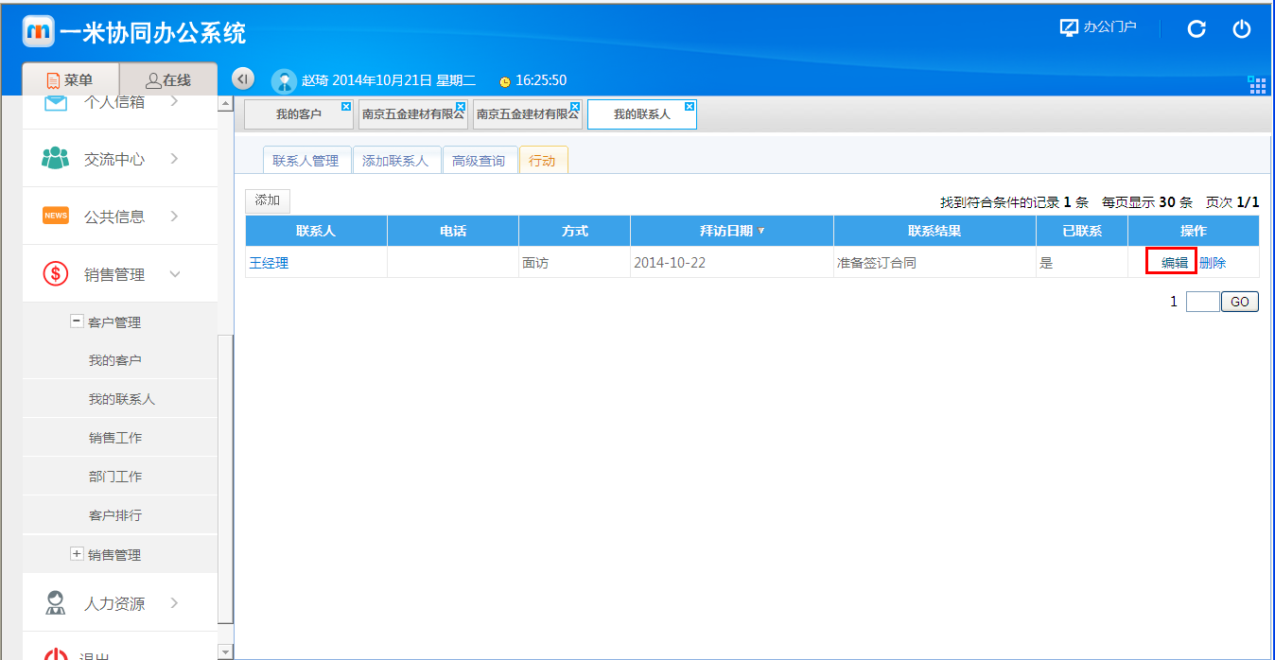Screen dimensions: 1275x660
Task: Click the sidebar scrollbar down arrow
Action: 225,651
